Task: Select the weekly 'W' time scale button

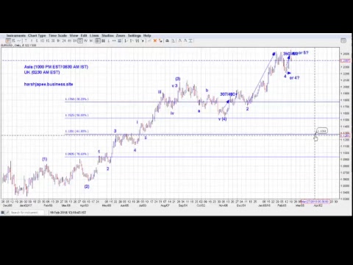Action: [x=85, y=40]
